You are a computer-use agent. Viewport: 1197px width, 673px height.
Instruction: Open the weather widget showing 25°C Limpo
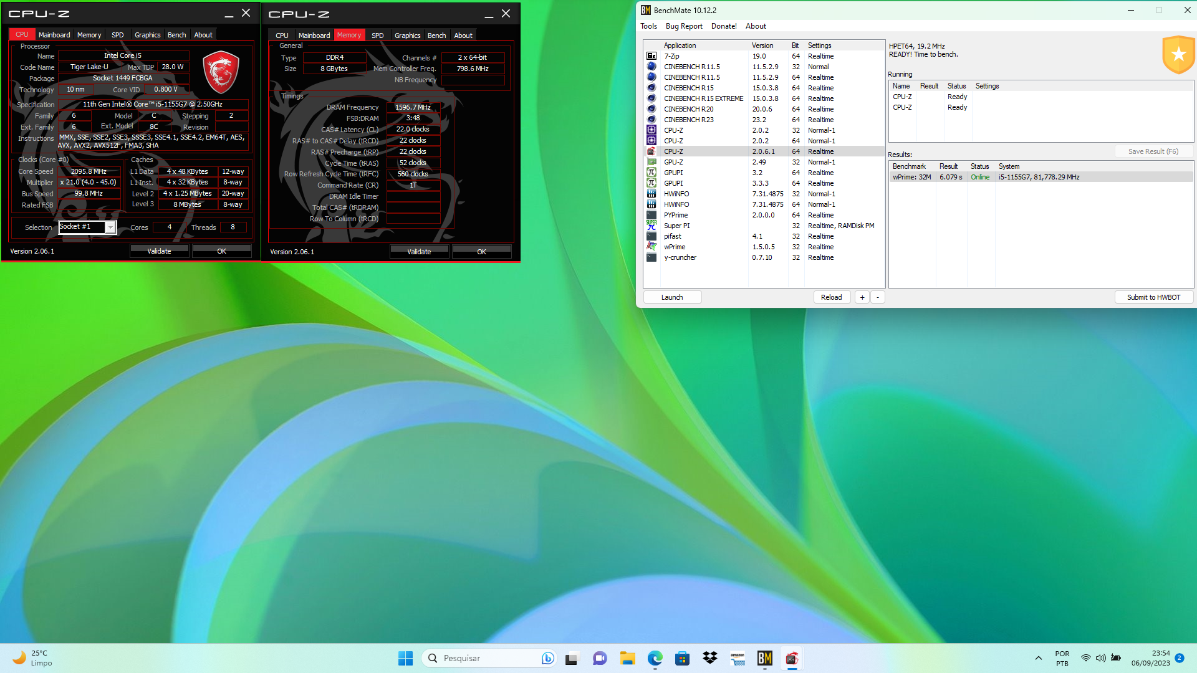32,658
